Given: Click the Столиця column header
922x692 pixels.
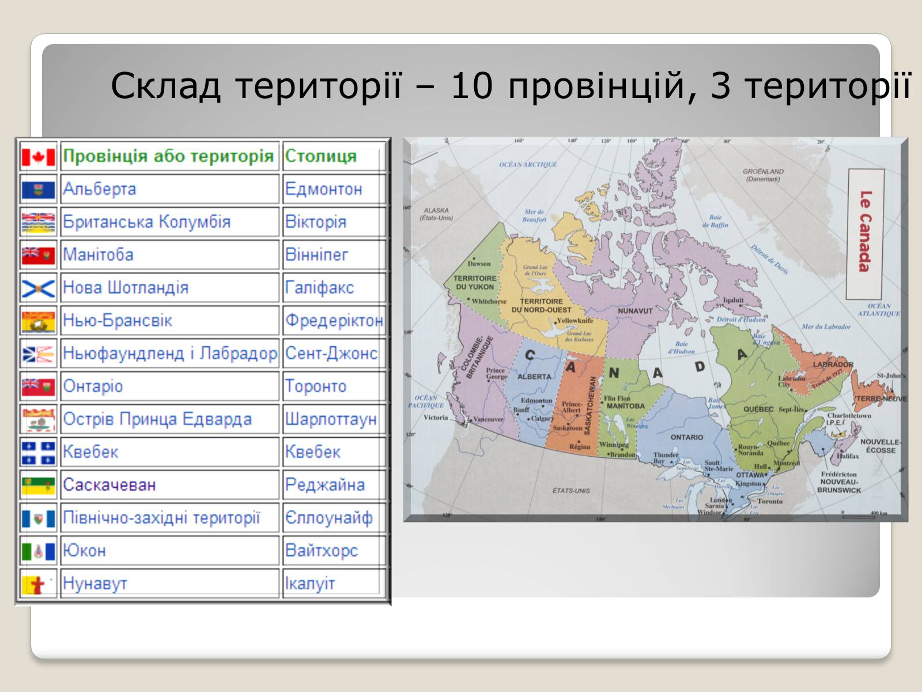Looking at the screenshot, I should [333, 156].
